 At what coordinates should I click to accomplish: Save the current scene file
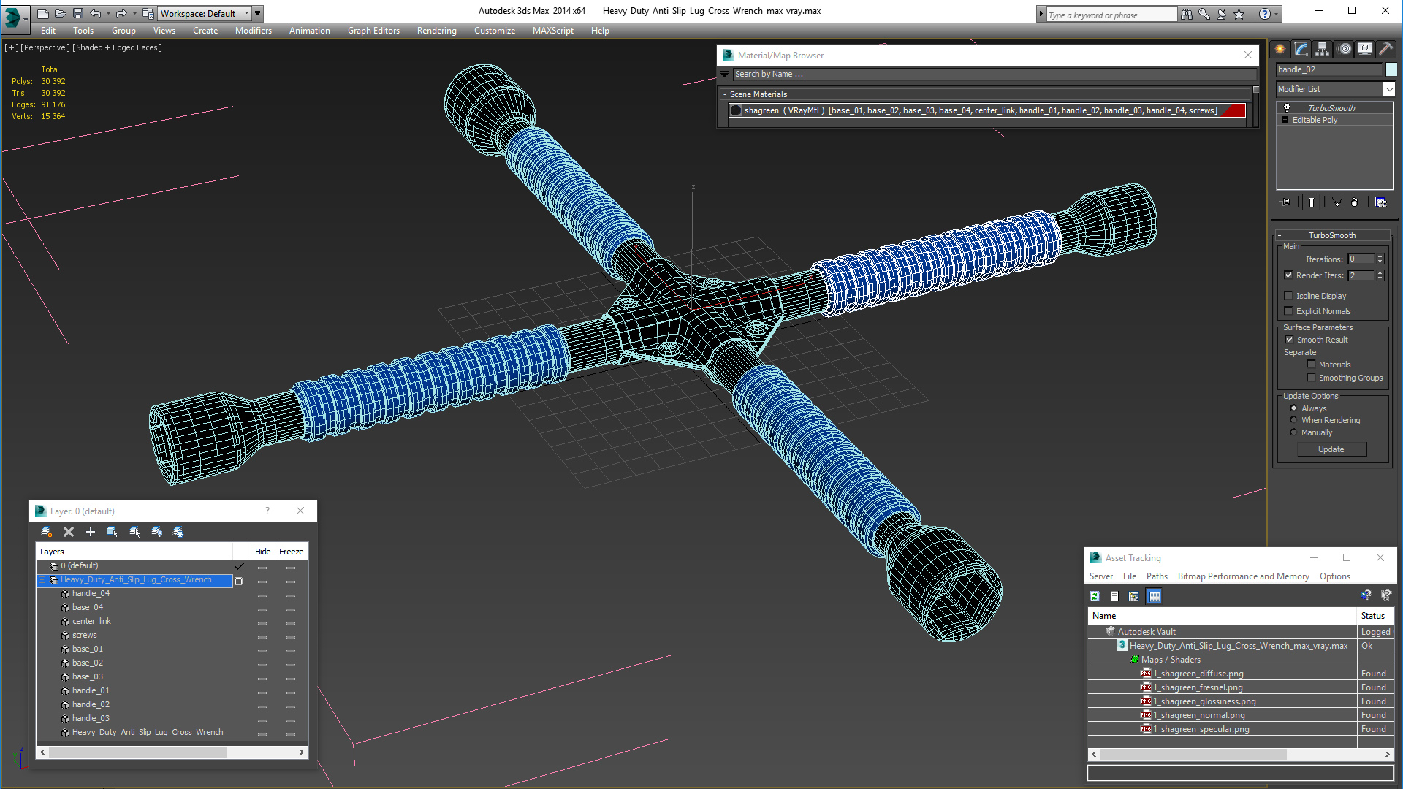point(77,13)
